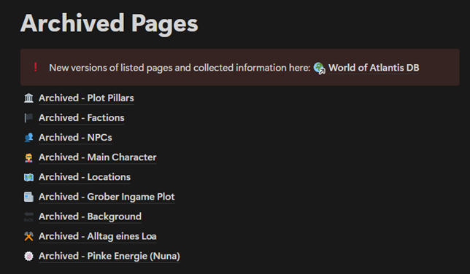The image size is (470, 274).
Task: Open Archived - Main Character page
Action: pos(97,157)
